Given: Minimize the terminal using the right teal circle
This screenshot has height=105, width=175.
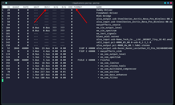Looking at the screenshot, I should tap(165, 3).
